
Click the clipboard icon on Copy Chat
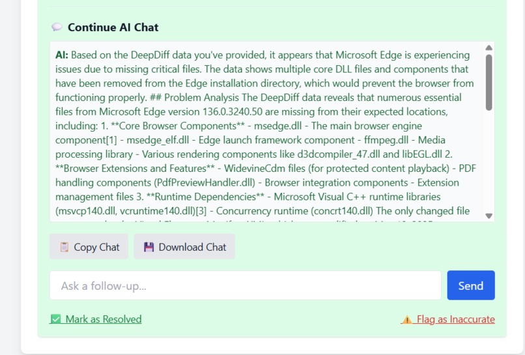[x=64, y=247]
